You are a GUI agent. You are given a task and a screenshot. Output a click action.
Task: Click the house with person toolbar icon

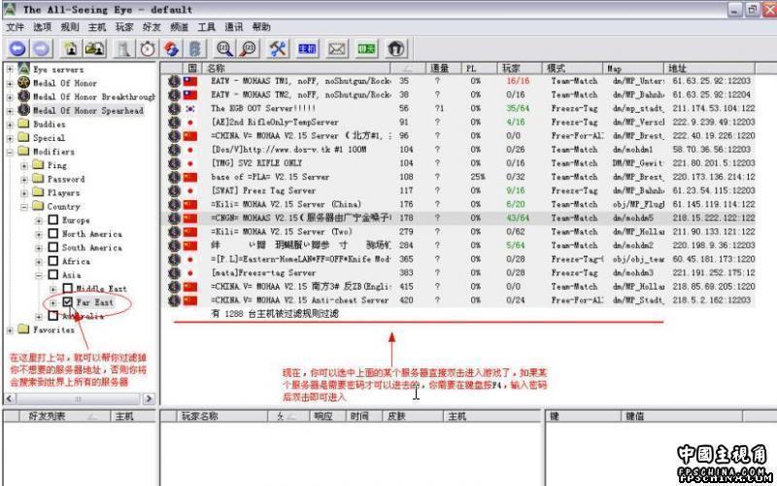click(71, 49)
